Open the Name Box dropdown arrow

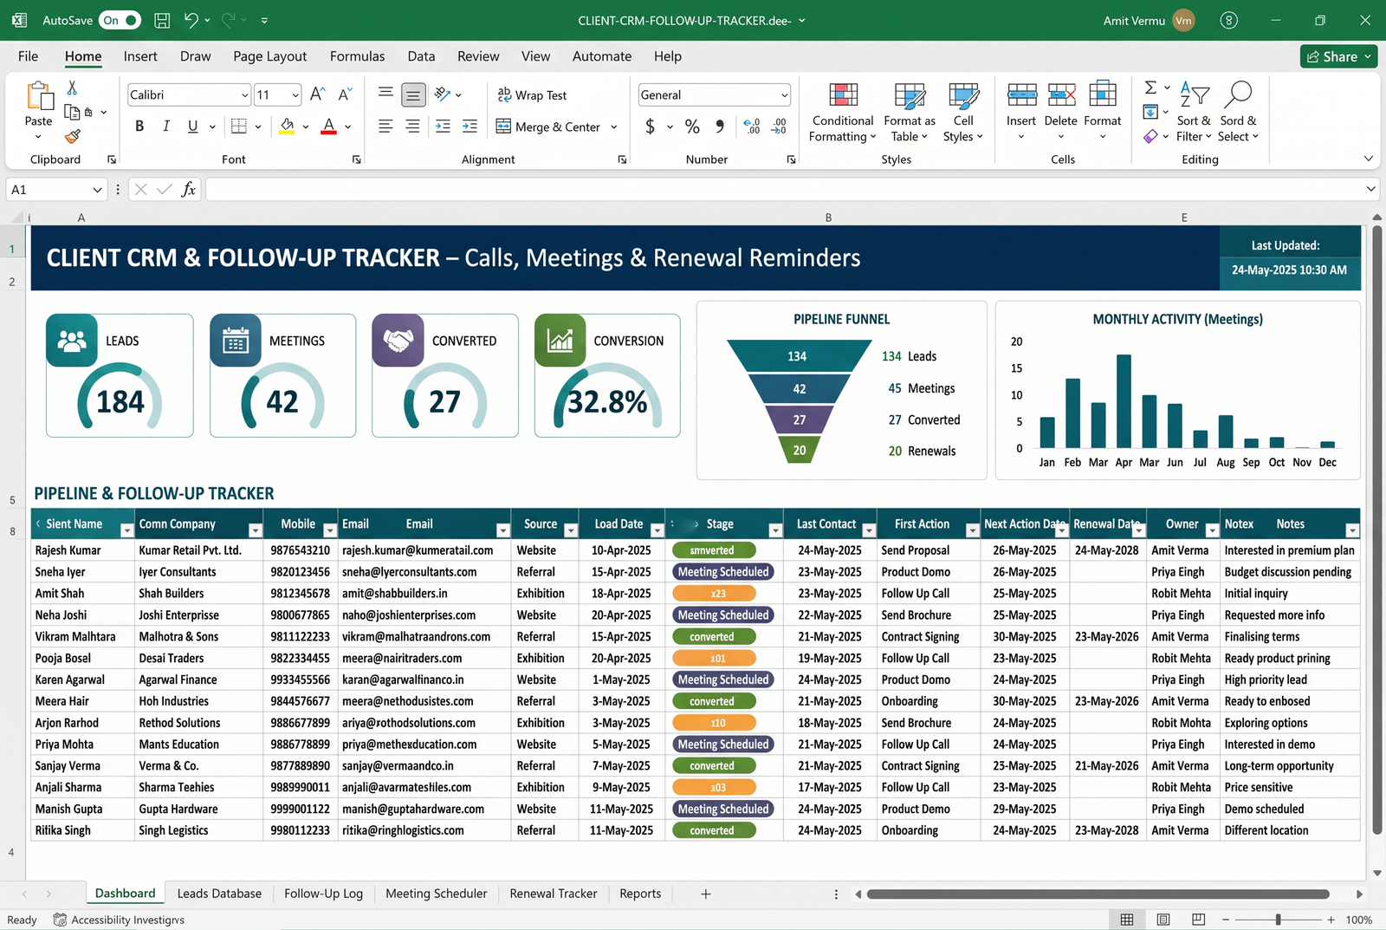pos(97,190)
